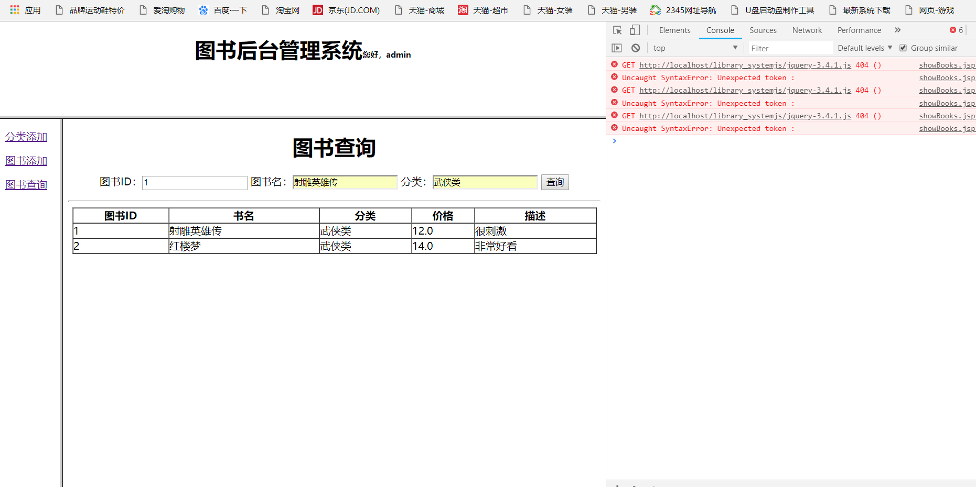Image resolution: width=976 pixels, height=487 pixels.
Task: Focus the 图书ID input field
Action: [195, 183]
